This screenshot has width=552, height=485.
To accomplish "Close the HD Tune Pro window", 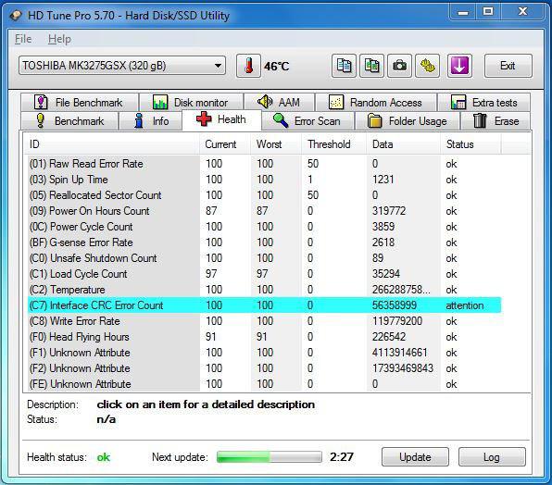I will click(x=522, y=12).
